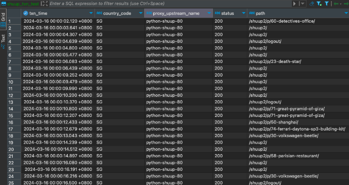Viewport: 349px width, 185px height.
Task: Click the SQL filter expression input field
Action: pos(170,4)
